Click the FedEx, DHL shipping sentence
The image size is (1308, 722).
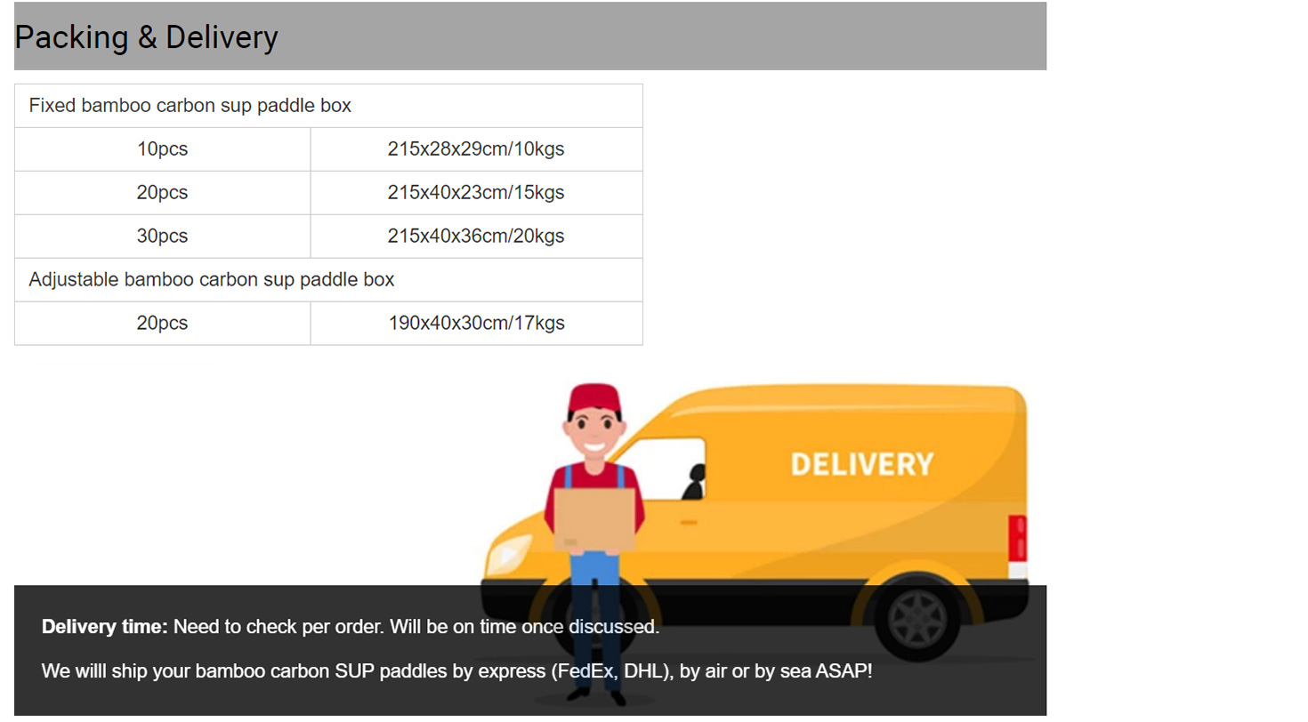tap(456, 671)
